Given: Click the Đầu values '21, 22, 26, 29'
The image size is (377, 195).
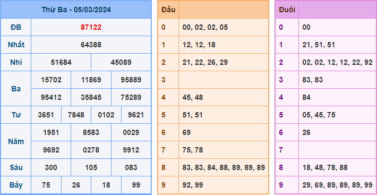Looking at the screenshot, I should 205,63.
